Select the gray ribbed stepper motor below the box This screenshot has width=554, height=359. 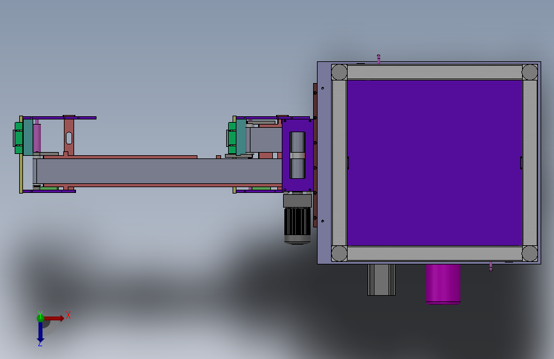[381, 280]
